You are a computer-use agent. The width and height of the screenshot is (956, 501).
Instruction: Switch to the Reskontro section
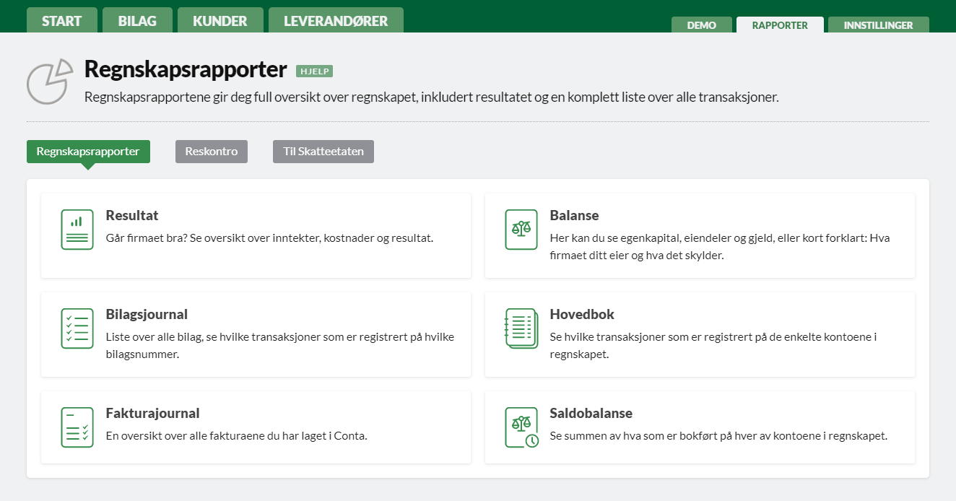point(212,152)
